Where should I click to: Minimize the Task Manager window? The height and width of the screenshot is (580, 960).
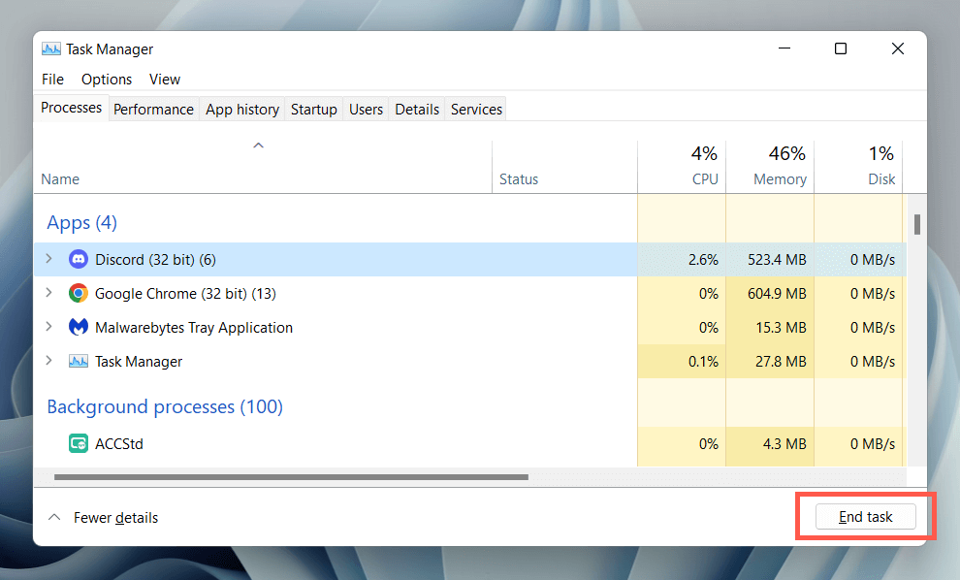784,48
